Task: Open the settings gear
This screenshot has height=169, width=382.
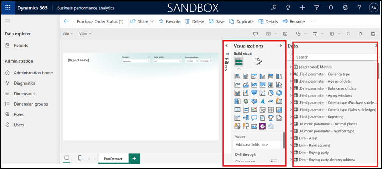Action: click(x=345, y=8)
